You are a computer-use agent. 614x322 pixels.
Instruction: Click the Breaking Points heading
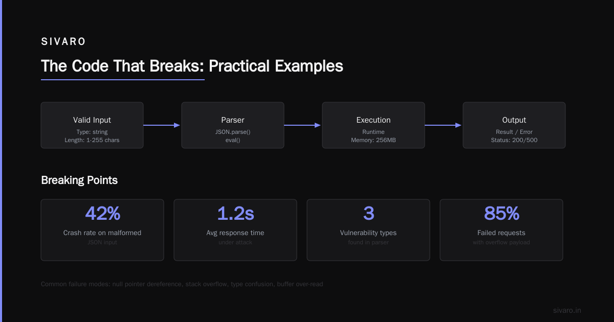[x=79, y=180]
